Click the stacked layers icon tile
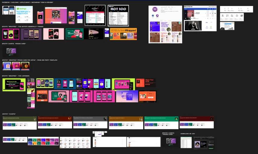 [241, 15]
